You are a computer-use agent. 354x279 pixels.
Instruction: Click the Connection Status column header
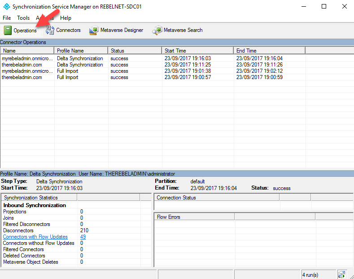click(x=217, y=198)
